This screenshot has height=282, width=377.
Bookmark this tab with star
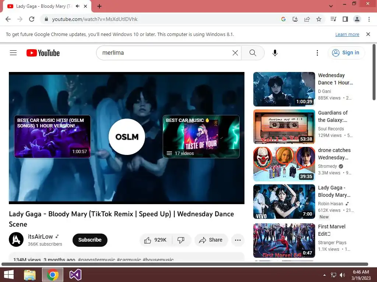tap(319, 19)
